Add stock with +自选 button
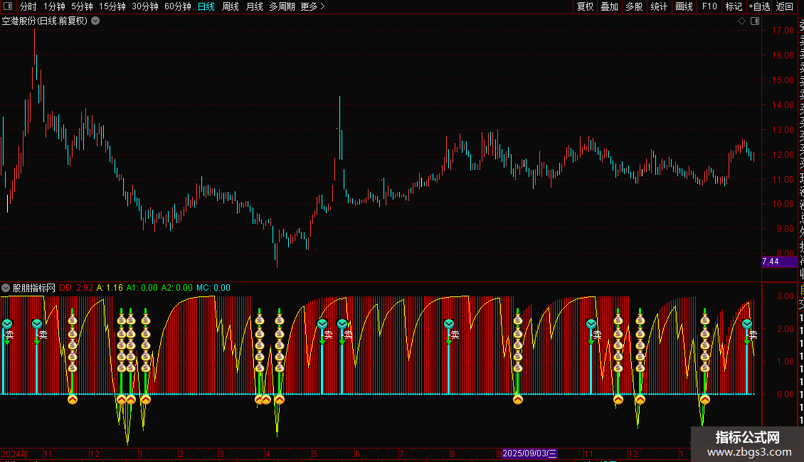 (759, 6)
